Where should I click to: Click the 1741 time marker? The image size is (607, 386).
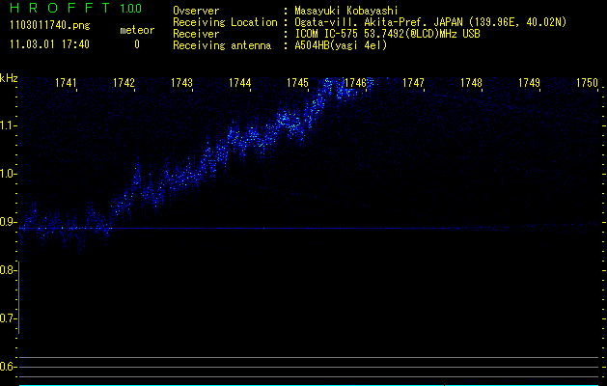coord(67,83)
